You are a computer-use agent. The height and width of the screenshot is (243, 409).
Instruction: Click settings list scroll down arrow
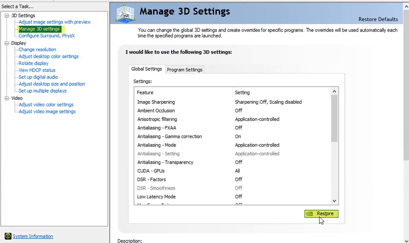point(334,201)
